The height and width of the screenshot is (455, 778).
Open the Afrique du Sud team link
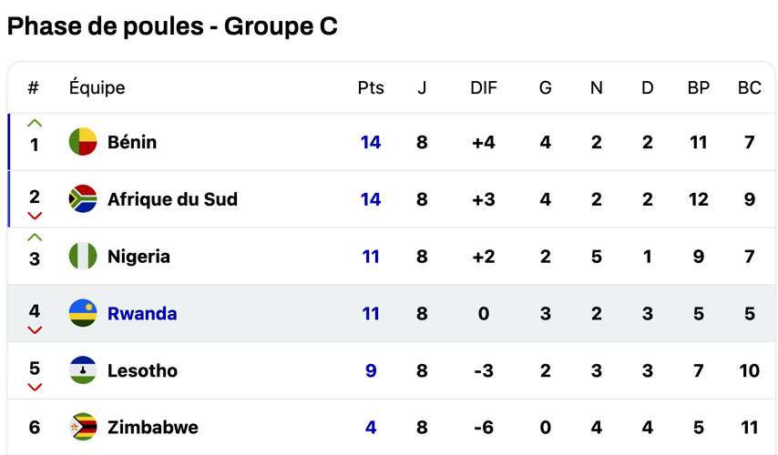click(x=172, y=199)
